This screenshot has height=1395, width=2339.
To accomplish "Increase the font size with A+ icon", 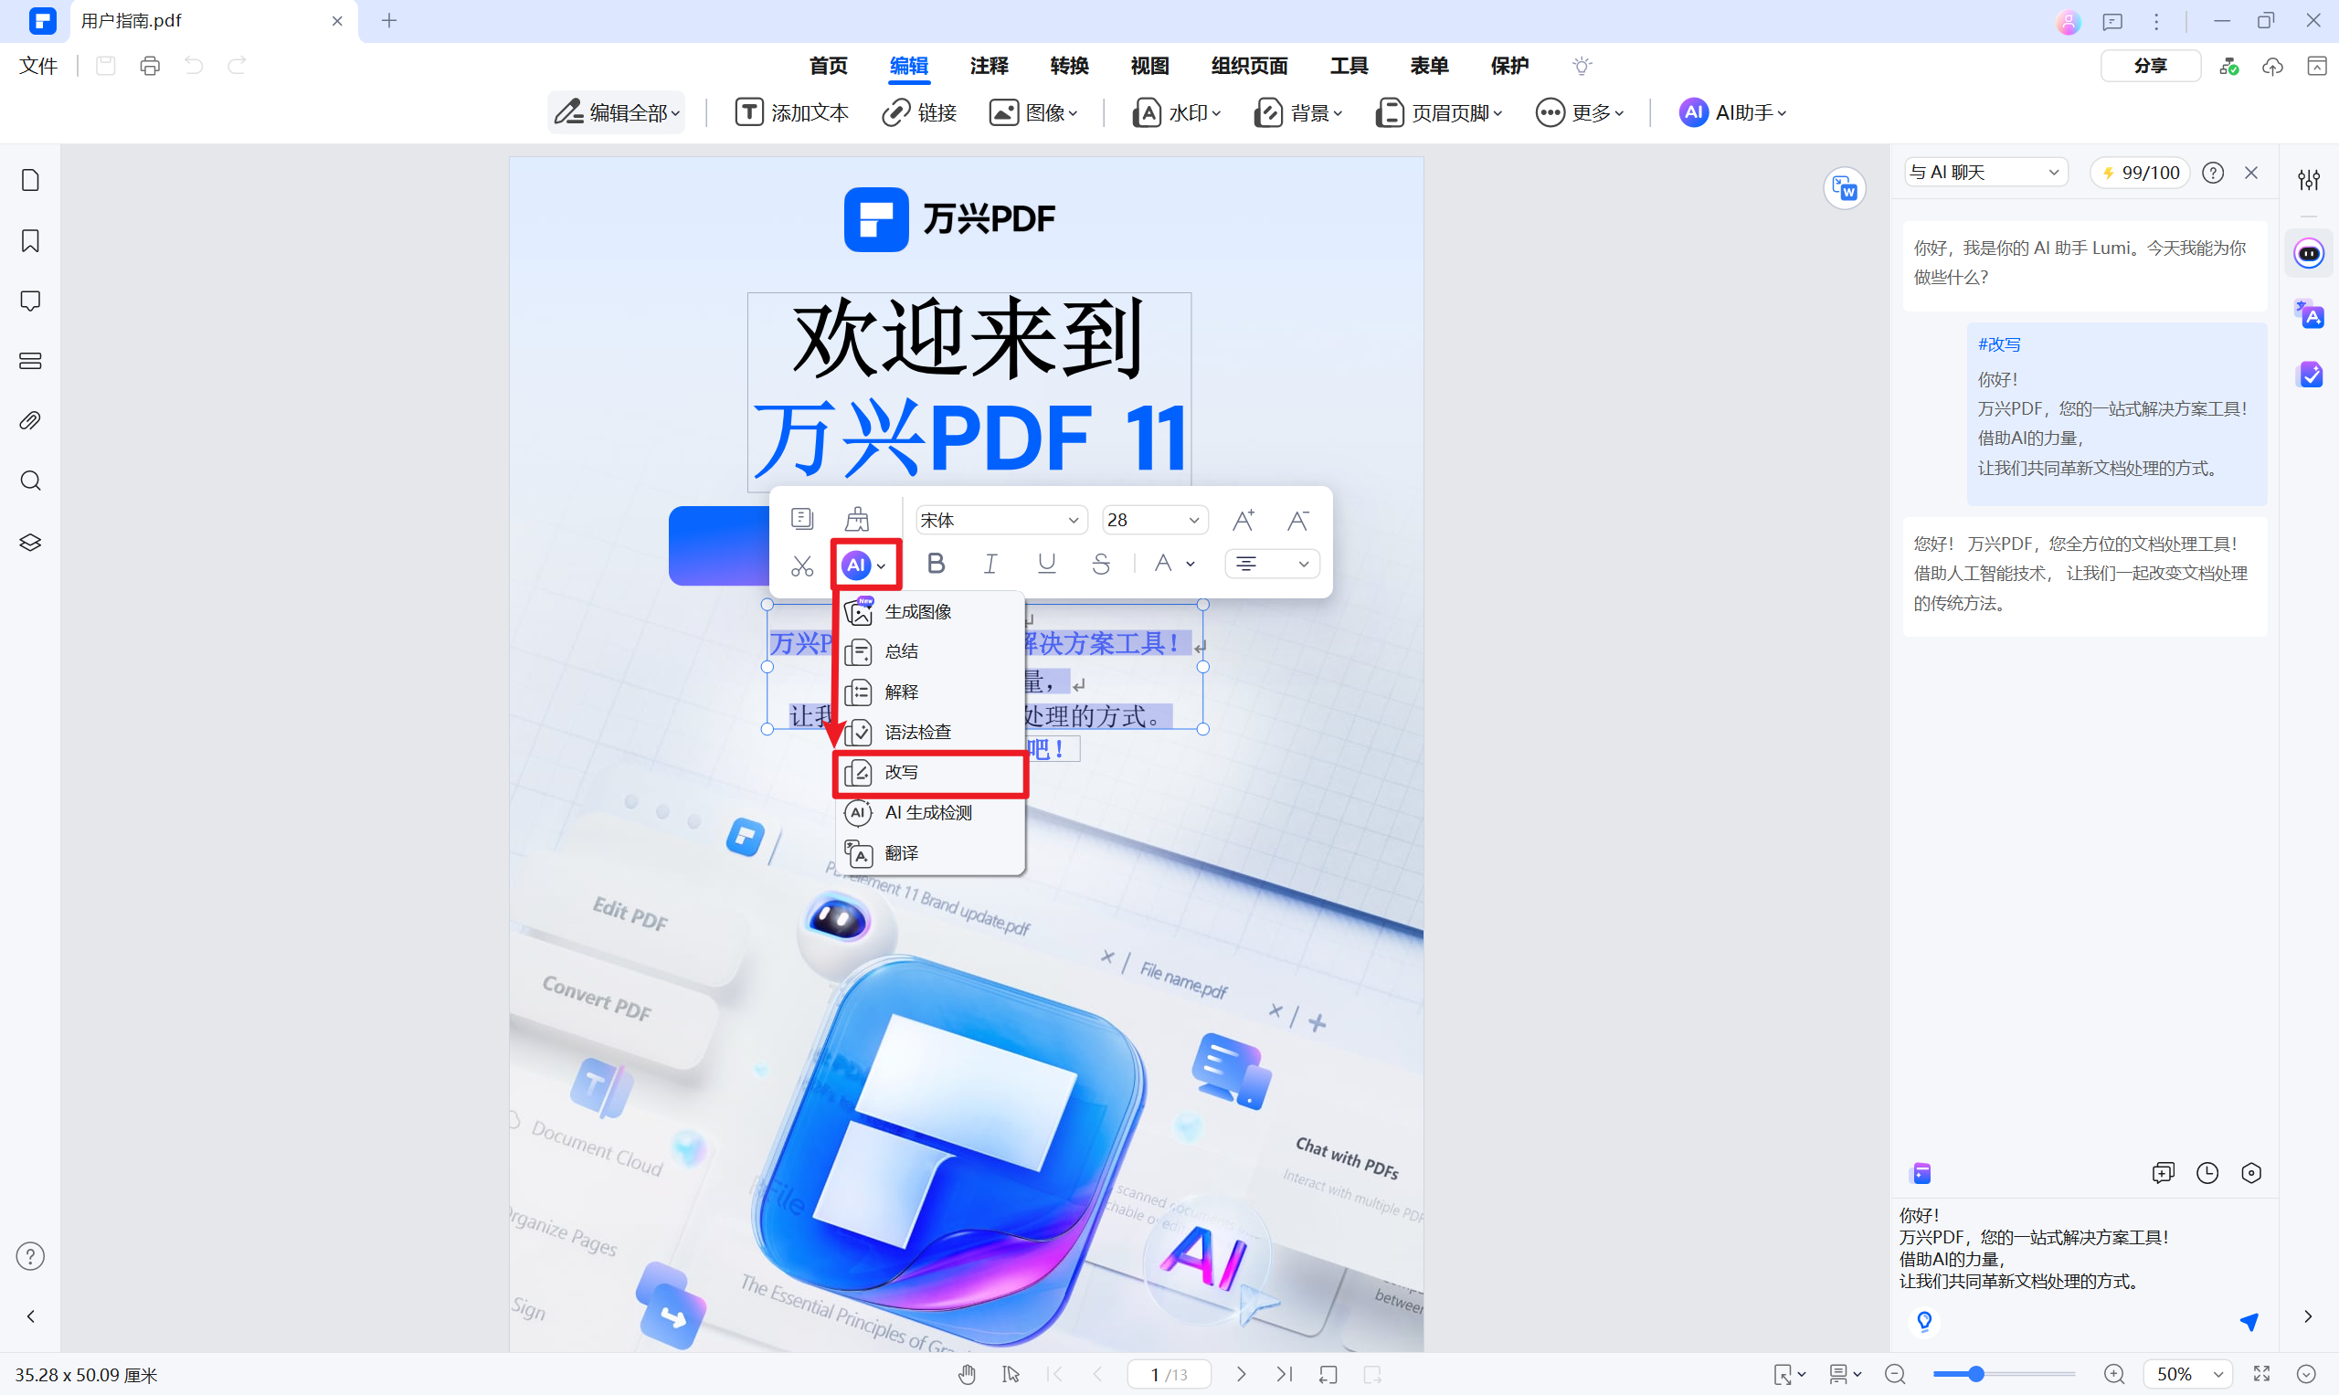I will (x=1243, y=520).
